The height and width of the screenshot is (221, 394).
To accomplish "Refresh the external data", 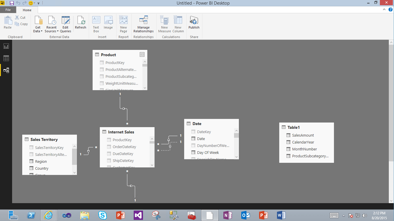I will [80, 22].
